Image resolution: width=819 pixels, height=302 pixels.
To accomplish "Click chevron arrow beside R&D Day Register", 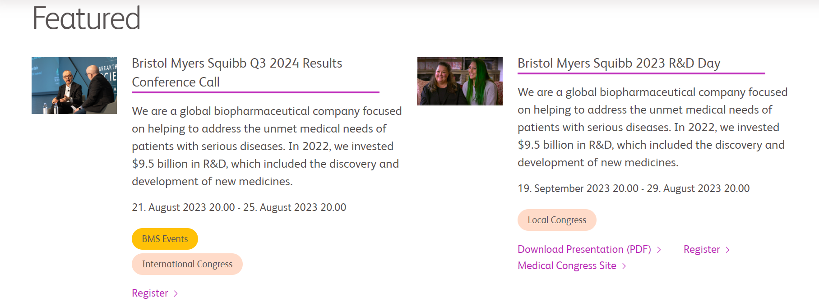I will click(727, 250).
